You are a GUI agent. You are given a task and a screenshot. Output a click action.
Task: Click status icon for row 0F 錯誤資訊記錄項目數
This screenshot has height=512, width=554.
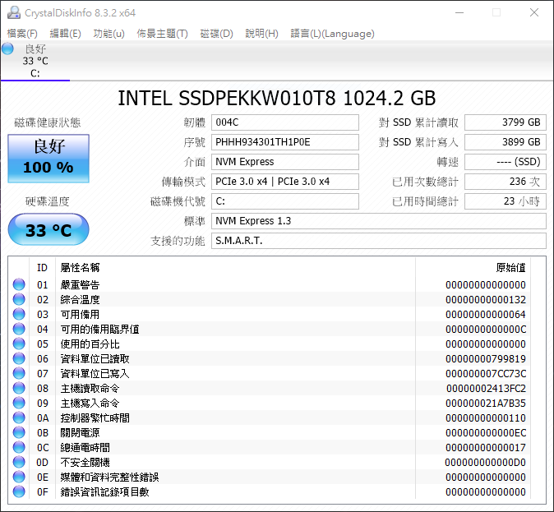pos(19,491)
